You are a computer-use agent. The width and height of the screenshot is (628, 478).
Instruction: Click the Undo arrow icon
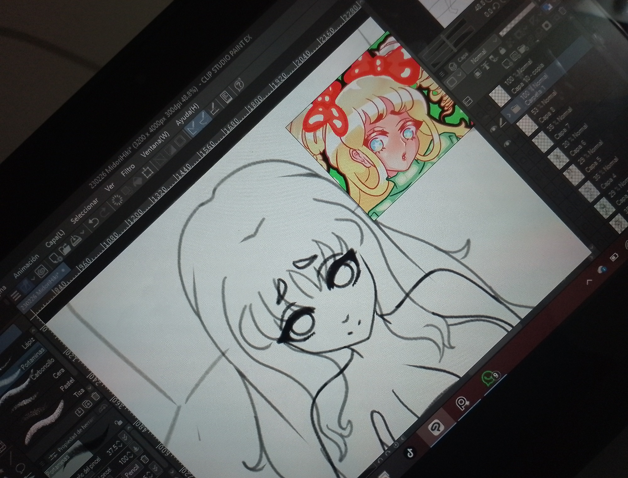click(x=93, y=222)
